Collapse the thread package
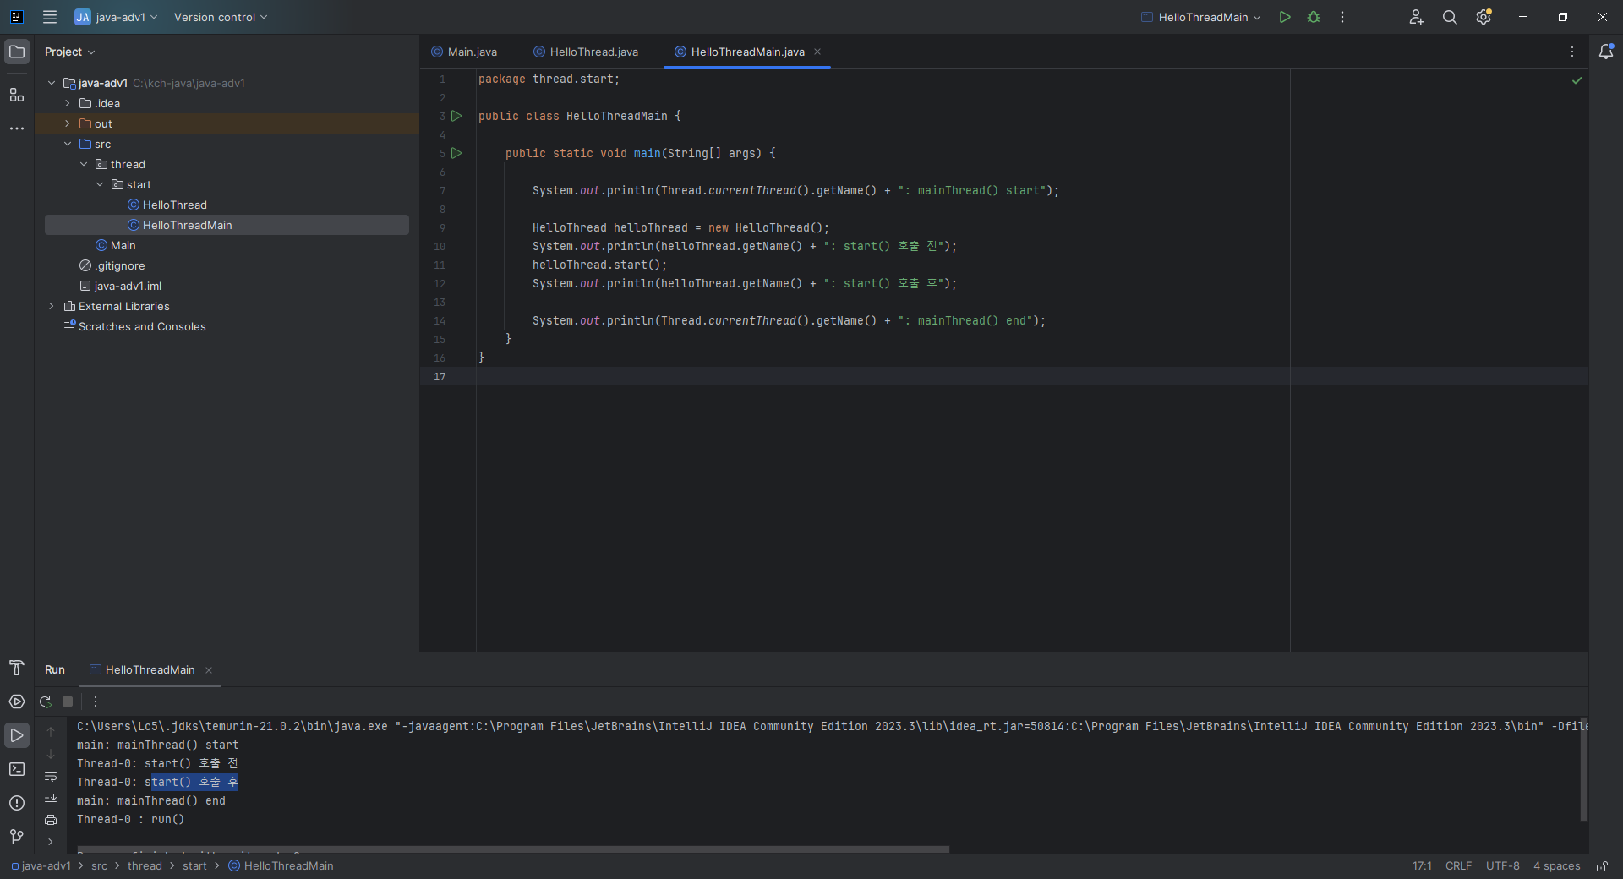Screen dimensions: 1623x879 tap(84, 164)
